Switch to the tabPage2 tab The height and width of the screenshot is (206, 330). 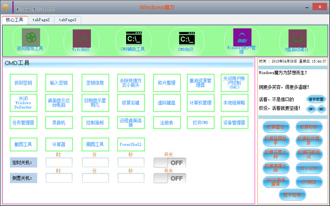41,20
